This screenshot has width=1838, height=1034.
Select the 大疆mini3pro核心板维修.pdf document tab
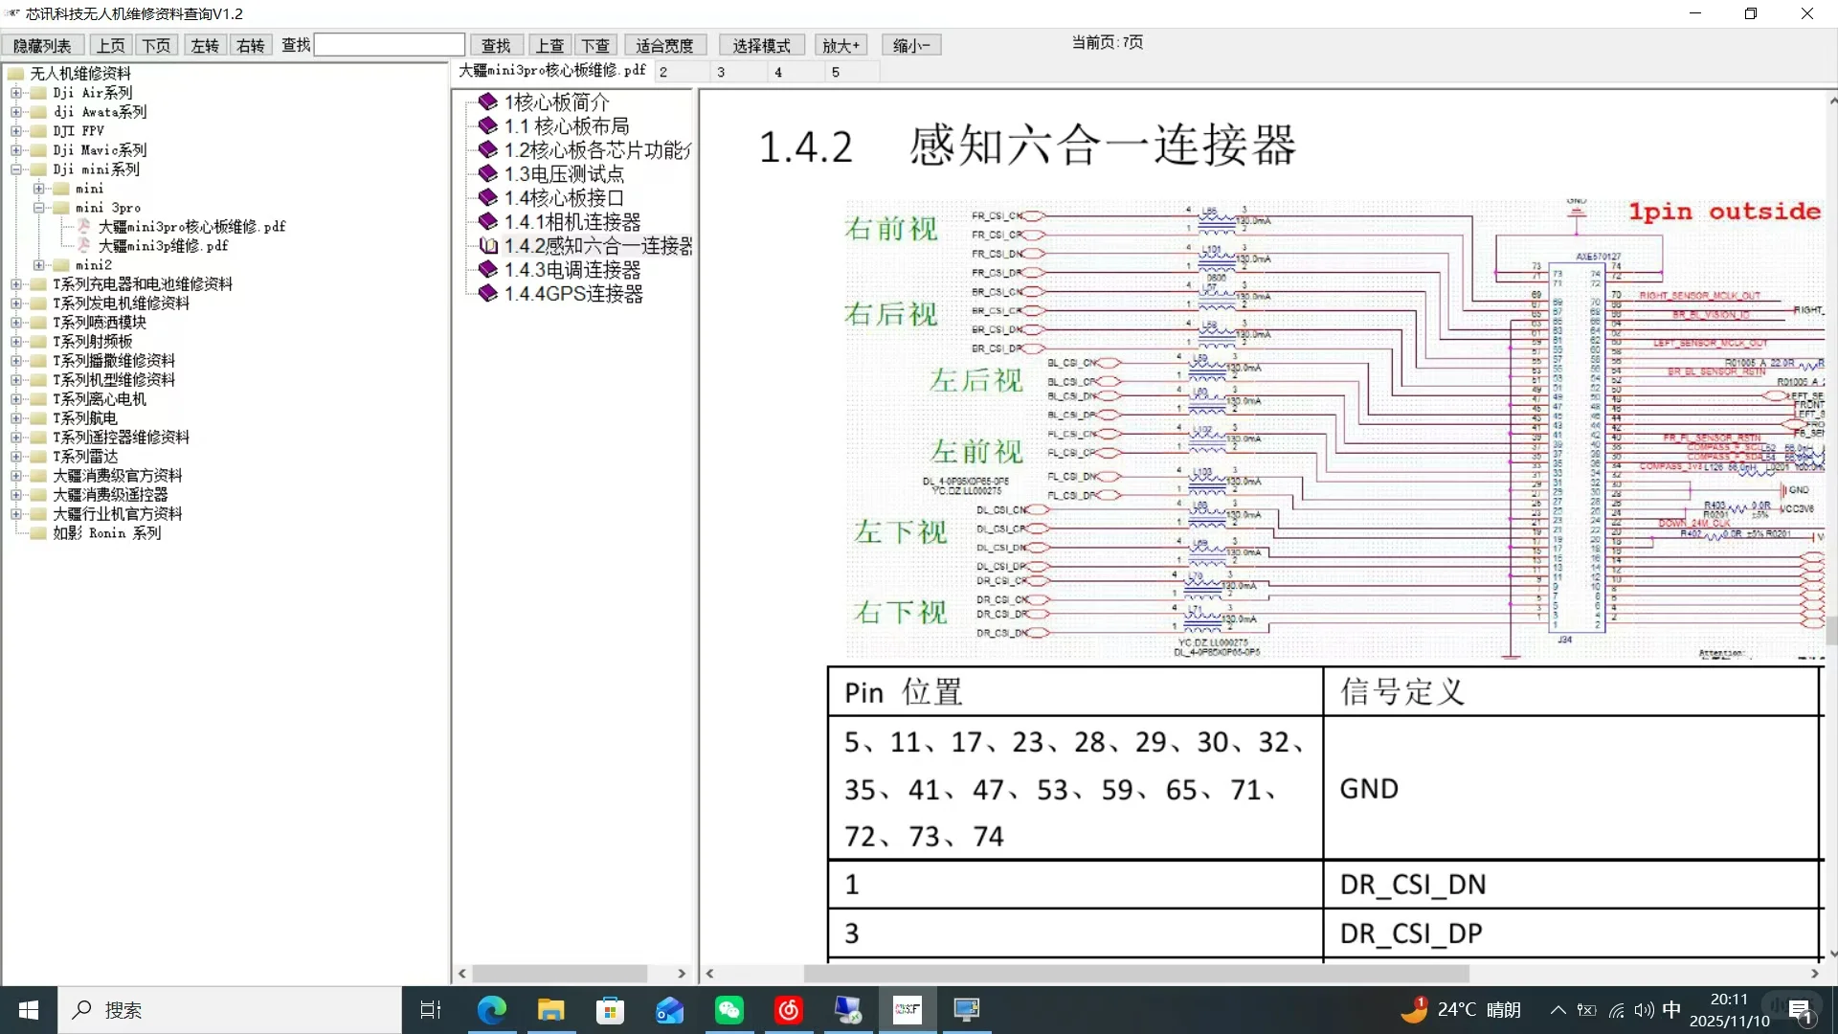[550, 70]
